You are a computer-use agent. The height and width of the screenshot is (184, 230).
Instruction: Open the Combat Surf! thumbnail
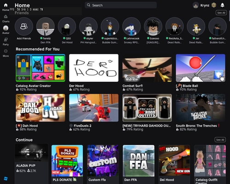147,68
